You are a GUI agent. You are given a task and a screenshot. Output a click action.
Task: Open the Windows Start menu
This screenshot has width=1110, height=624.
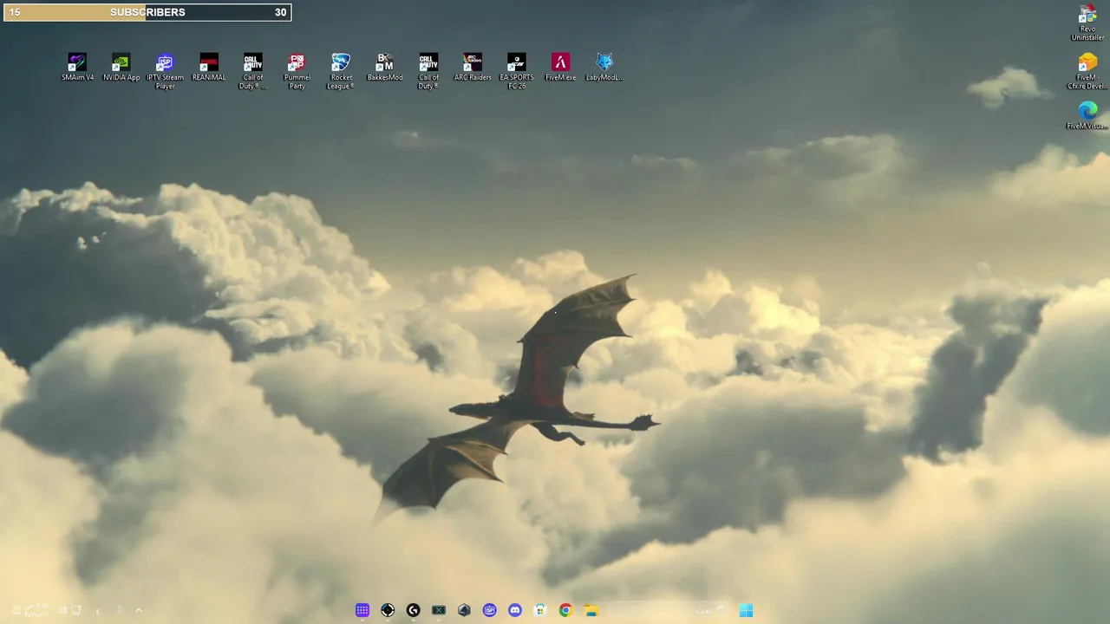pyautogui.click(x=746, y=610)
